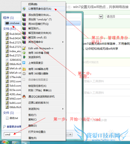Click the 360 unlock folder icon
The height and width of the screenshot is (144, 130).
coord(24,69)
